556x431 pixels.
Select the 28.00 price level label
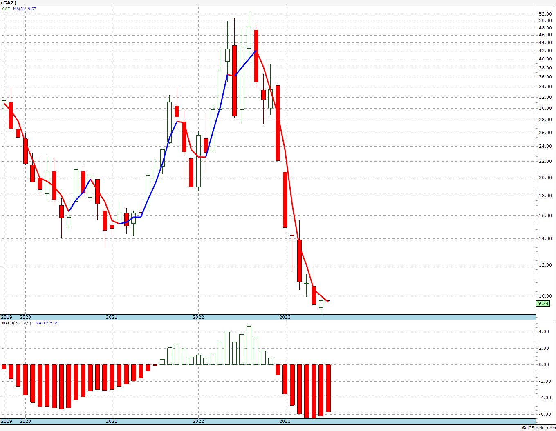point(545,120)
